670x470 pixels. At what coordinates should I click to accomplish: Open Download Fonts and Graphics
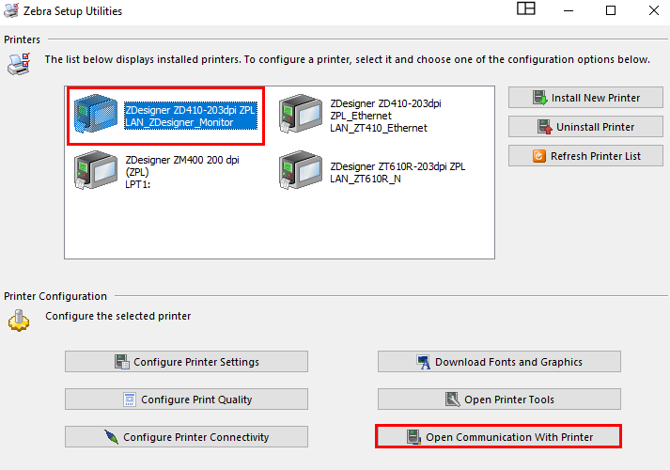point(499,362)
